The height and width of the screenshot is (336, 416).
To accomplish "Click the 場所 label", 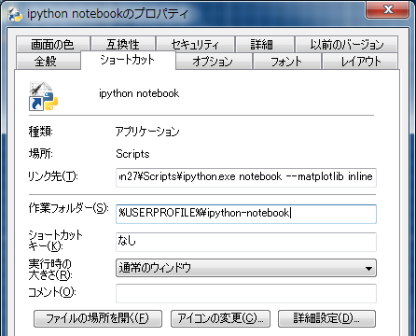I will tap(41, 154).
